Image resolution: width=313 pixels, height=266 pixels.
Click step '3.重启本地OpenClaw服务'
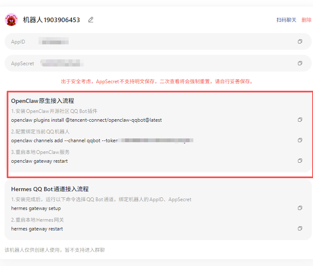coord(40,152)
